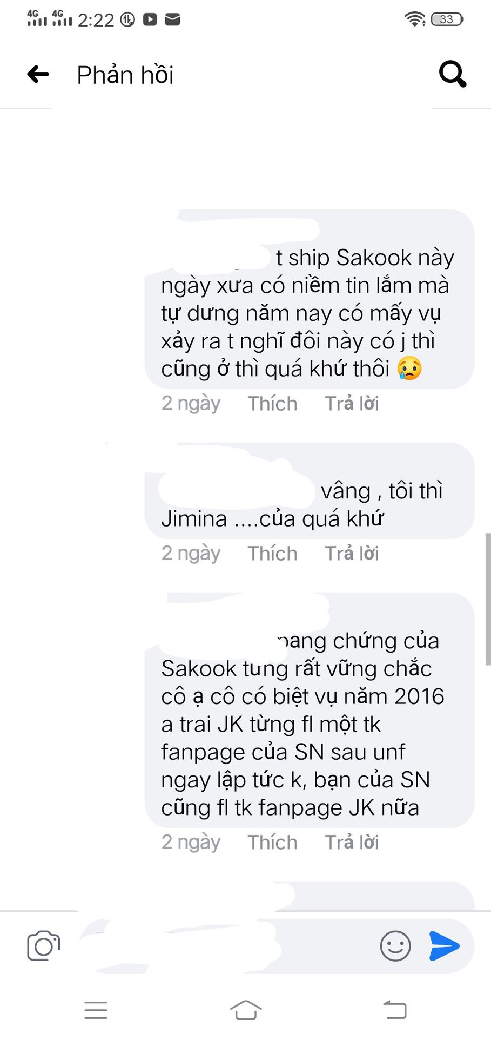Open search with the magnifier icon

coord(453,74)
